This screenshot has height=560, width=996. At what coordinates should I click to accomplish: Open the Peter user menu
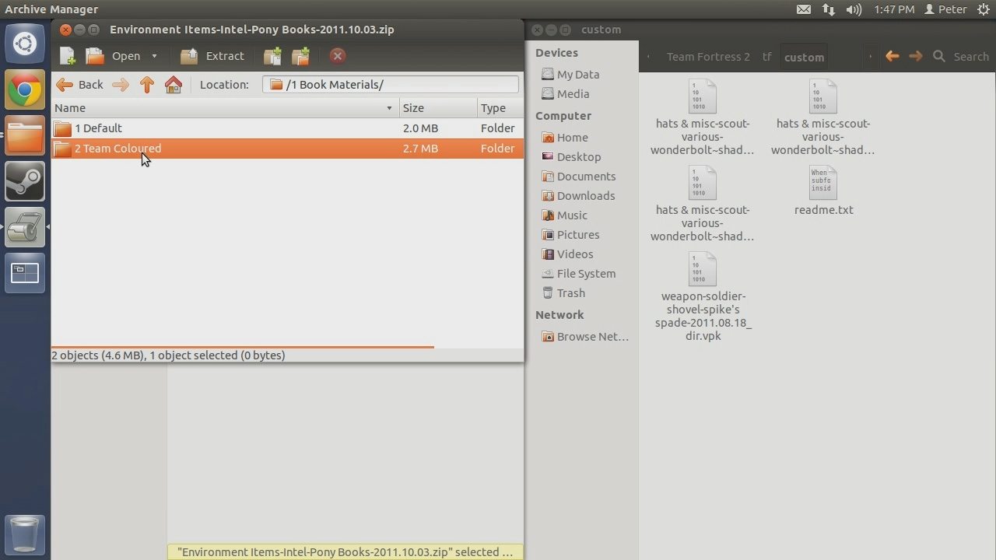[945, 9]
